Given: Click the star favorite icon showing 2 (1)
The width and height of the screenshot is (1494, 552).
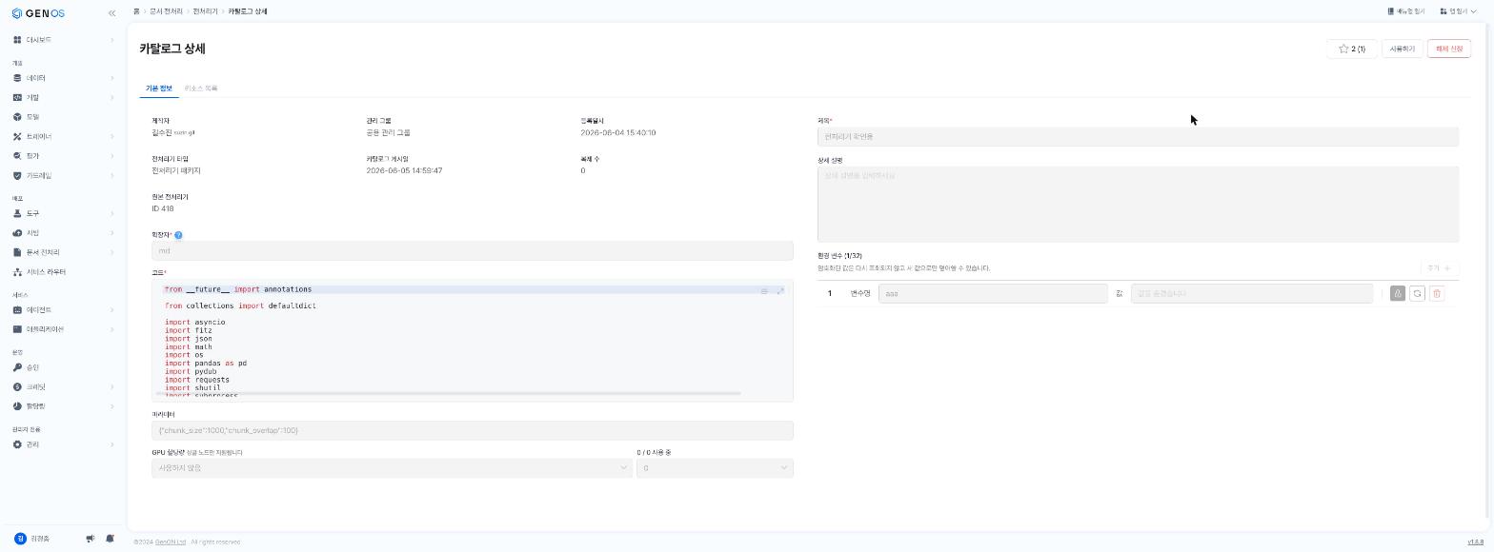Looking at the screenshot, I should 1352,49.
